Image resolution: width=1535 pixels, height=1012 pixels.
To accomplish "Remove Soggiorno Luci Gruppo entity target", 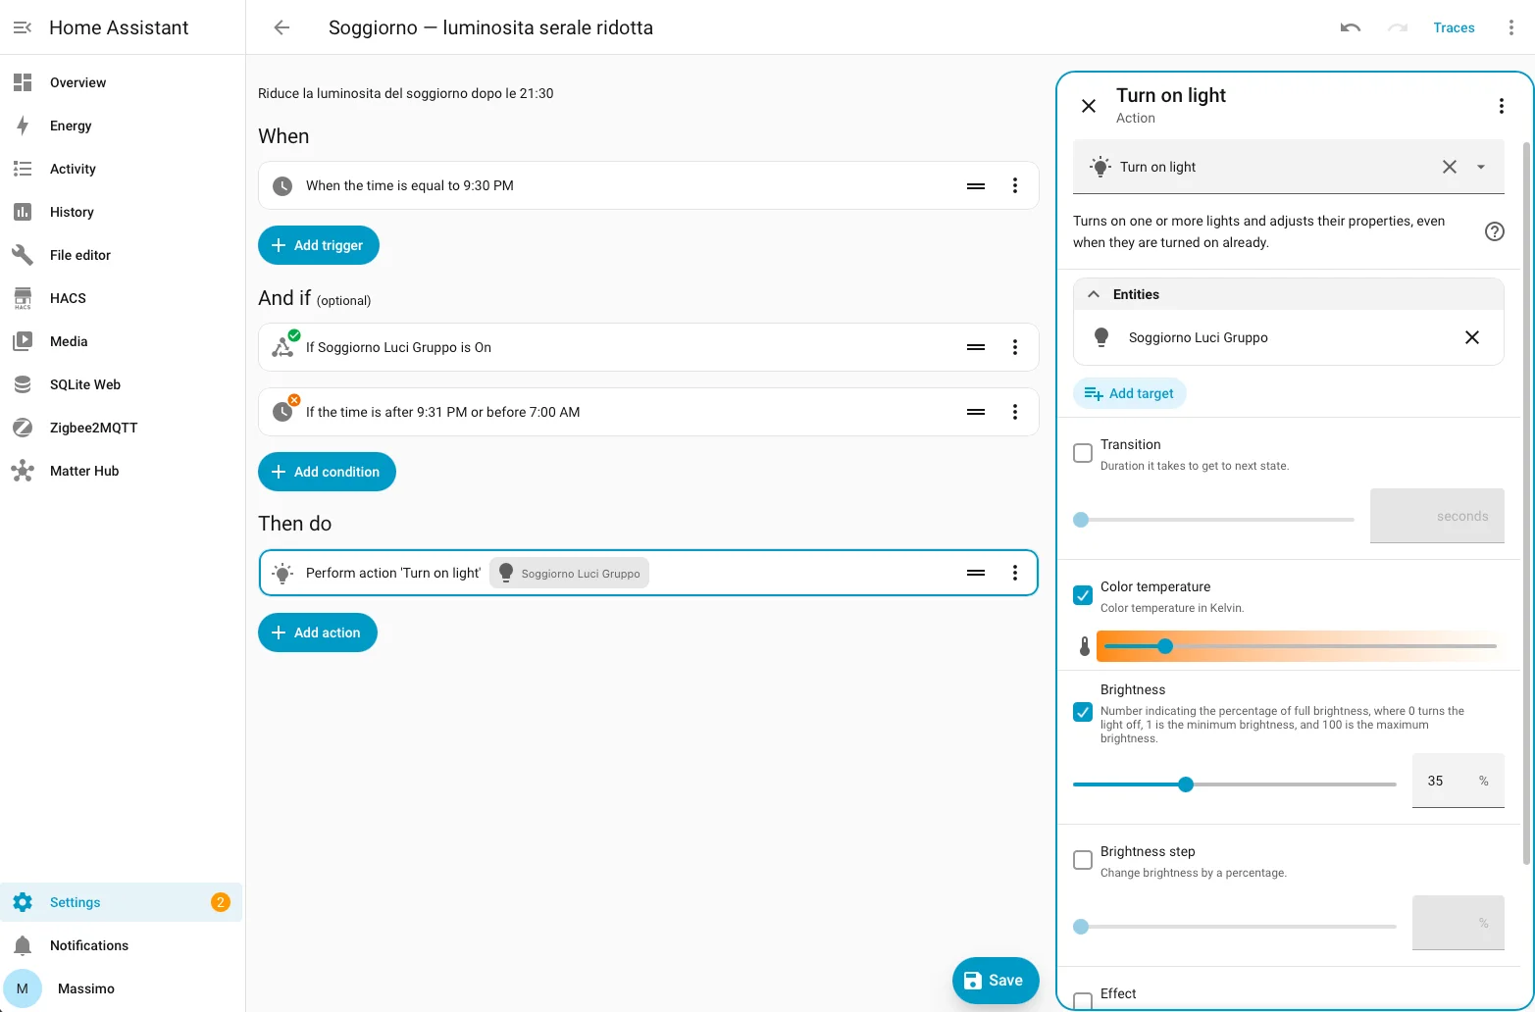I will coord(1472,337).
